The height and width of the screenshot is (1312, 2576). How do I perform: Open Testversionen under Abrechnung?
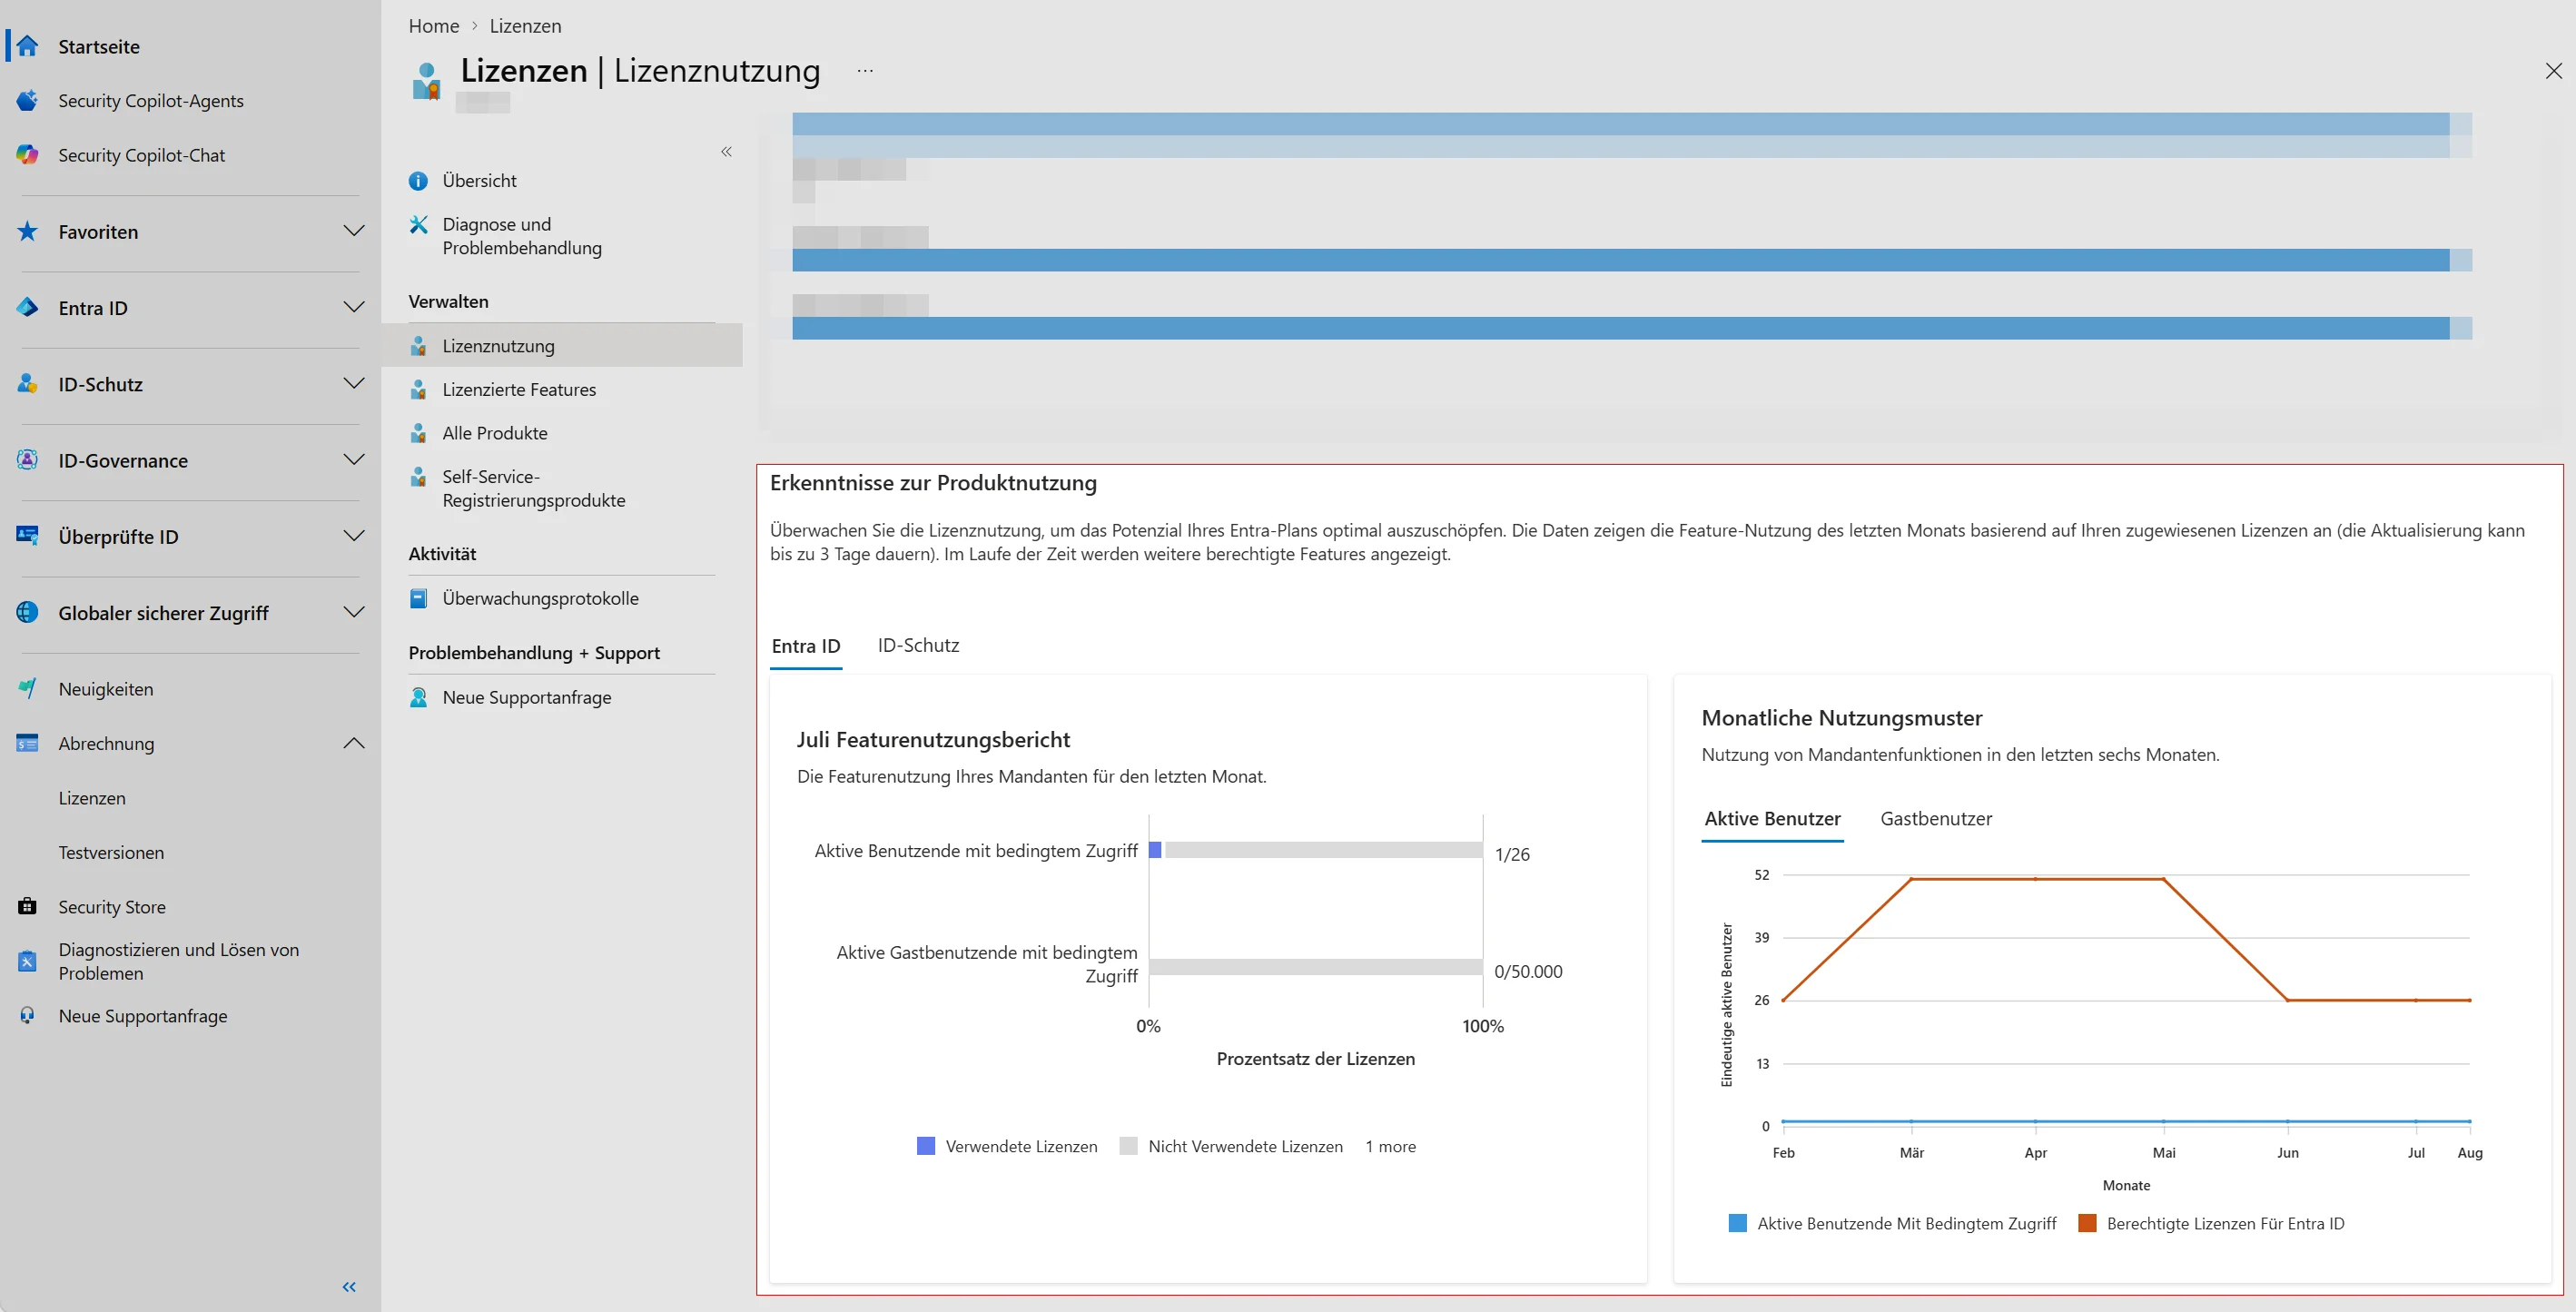[x=111, y=852]
